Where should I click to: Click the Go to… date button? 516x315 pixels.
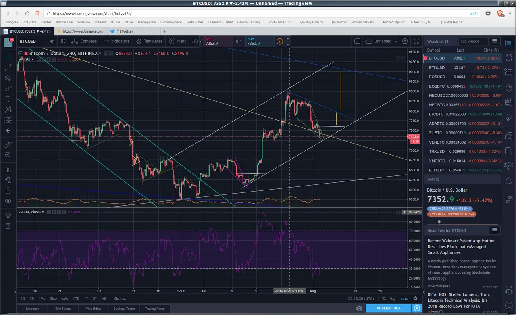tap(121, 298)
